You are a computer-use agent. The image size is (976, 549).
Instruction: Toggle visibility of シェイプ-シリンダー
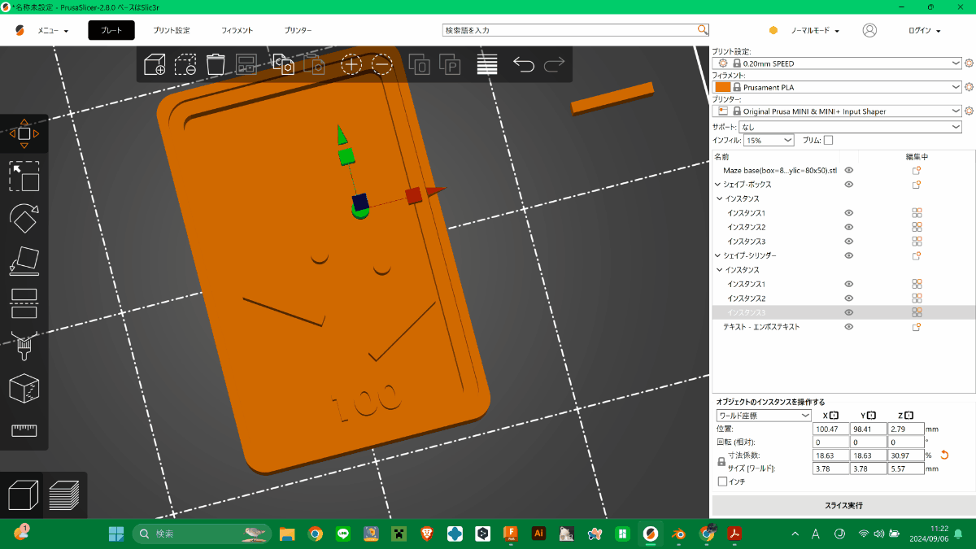848,255
